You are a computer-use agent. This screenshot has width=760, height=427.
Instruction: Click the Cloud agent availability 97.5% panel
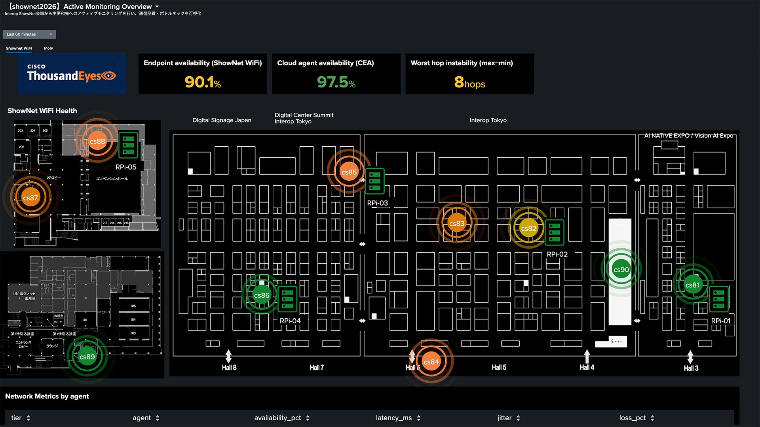pyautogui.click(x=336, y=74)
